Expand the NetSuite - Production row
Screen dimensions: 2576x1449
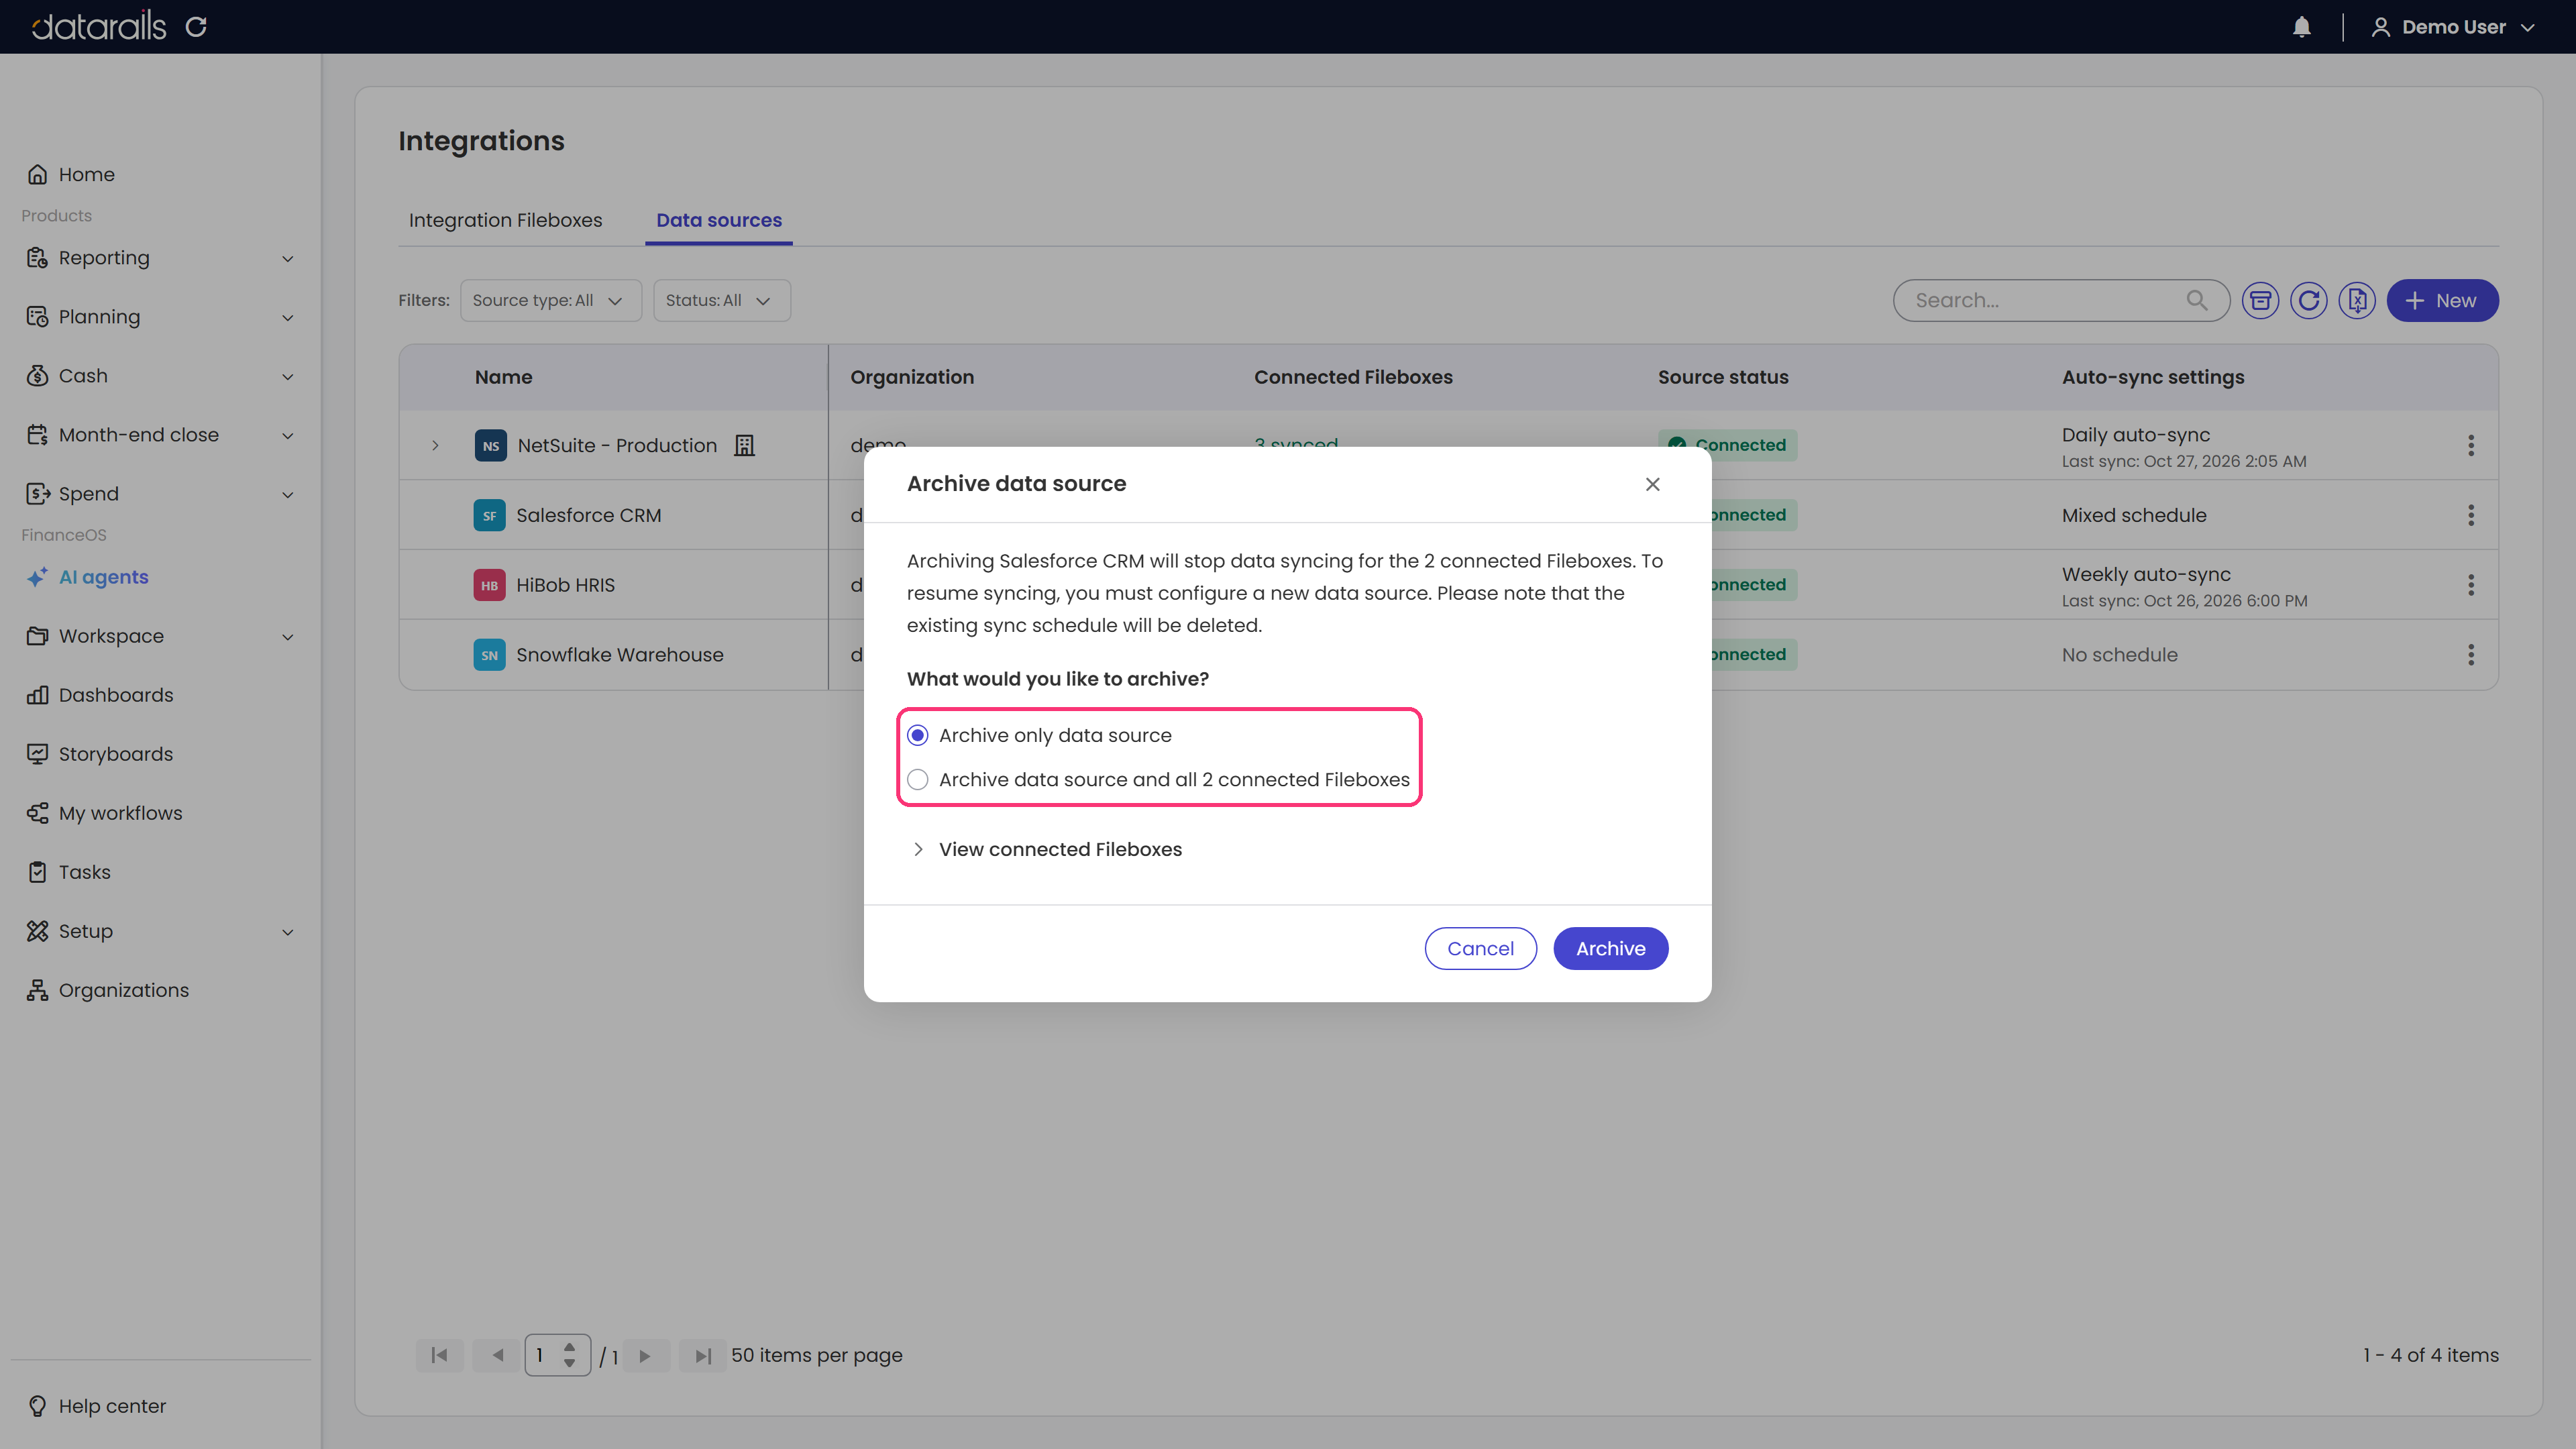(x=435, y=445)
